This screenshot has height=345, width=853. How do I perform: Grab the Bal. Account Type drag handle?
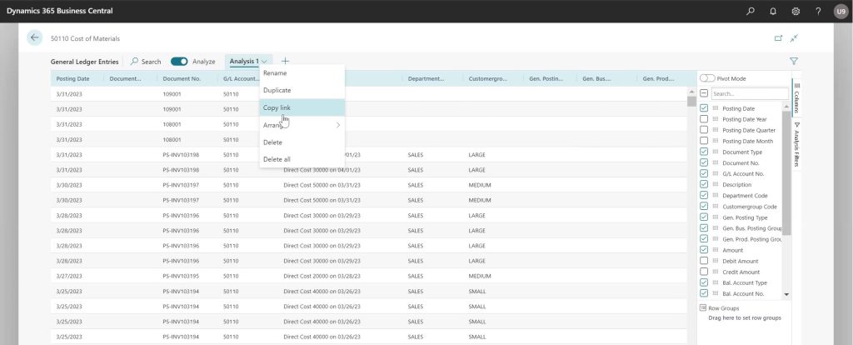[x=716, y=282]
